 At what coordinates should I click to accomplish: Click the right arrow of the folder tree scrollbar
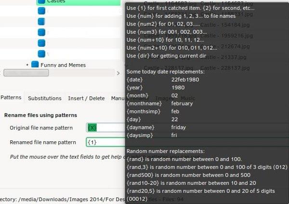point(118,73)
